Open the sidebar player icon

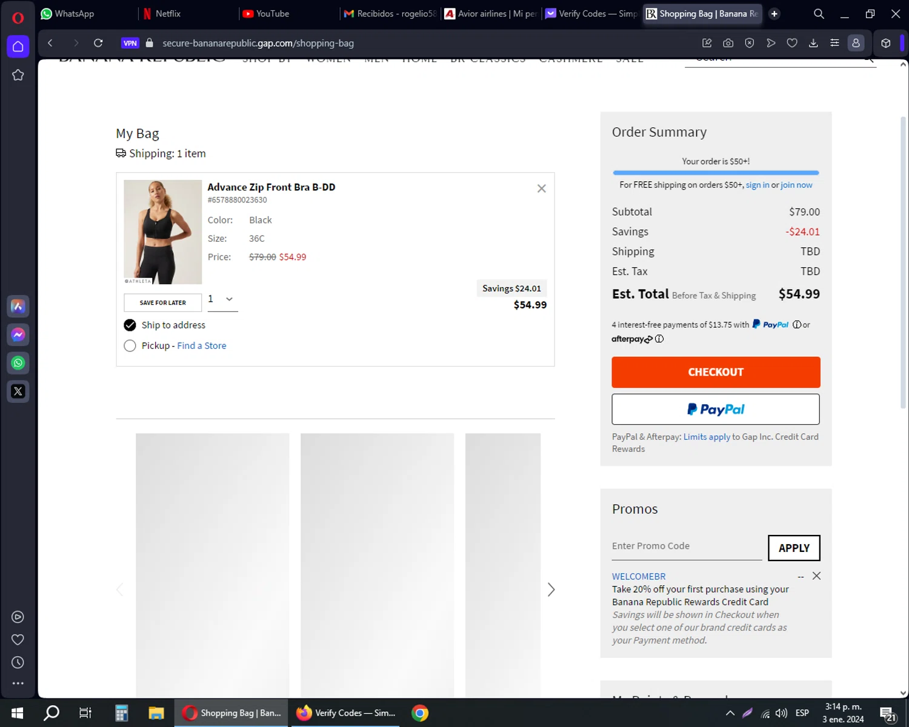pyautogui.click(x=18, y=617)
